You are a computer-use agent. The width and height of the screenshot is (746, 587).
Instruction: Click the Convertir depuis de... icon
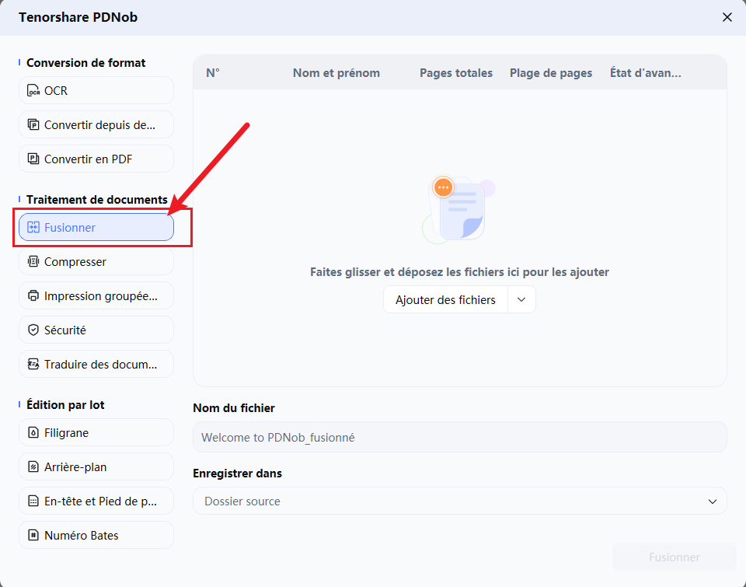[33, 124]
